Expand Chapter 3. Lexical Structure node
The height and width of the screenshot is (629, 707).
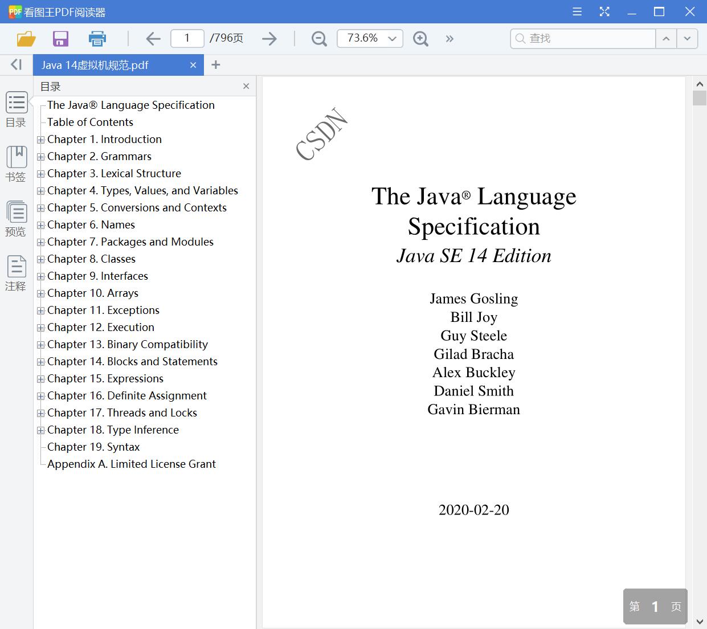[40, 174]
